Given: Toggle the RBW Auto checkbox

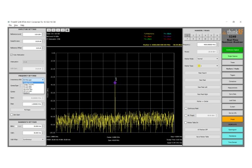Looking at the screenshot, I should tap(16, 126).
